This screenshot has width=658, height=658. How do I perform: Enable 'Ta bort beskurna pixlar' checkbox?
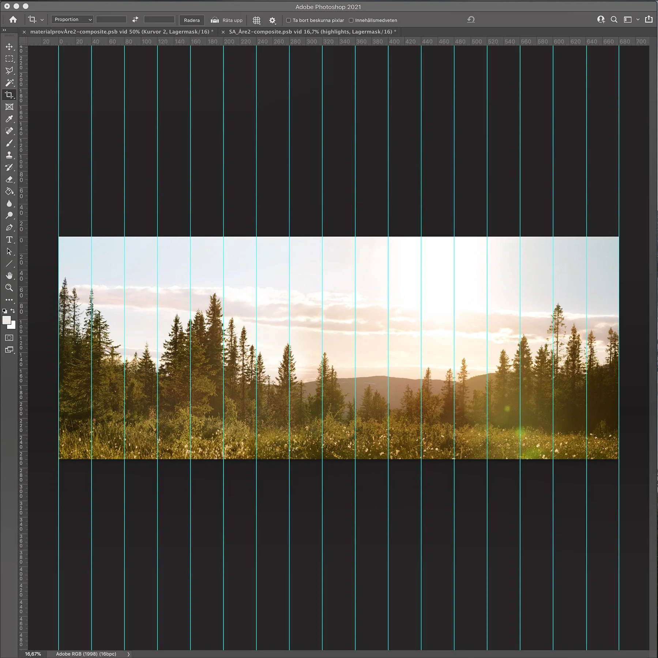[288, 20]
